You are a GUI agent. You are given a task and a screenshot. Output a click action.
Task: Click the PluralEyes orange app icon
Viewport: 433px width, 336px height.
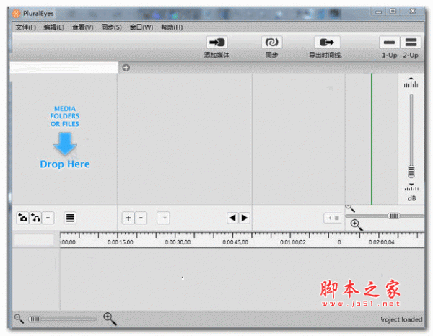coord(17,13)
